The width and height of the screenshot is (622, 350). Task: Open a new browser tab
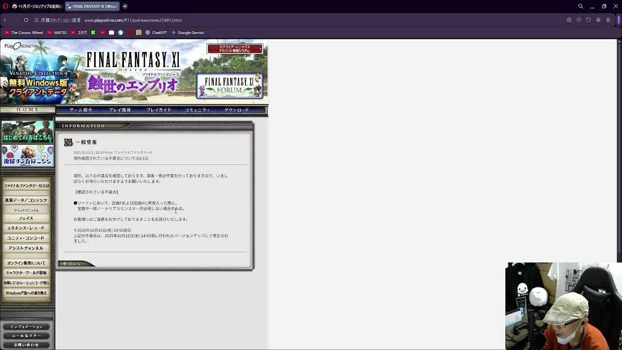(x=125, y=6)
